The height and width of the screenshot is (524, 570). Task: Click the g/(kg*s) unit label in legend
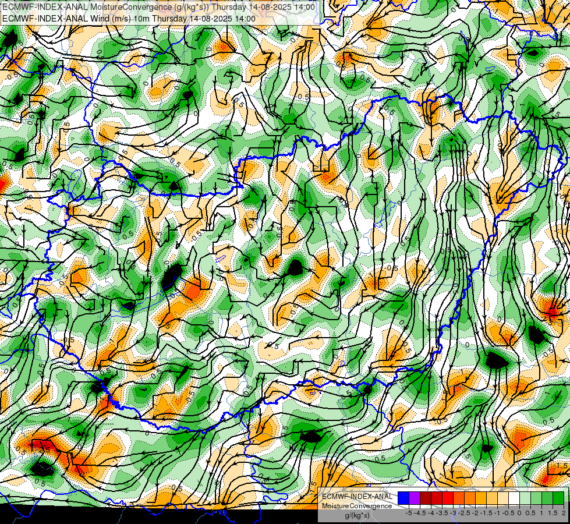(x=357, y=516)
